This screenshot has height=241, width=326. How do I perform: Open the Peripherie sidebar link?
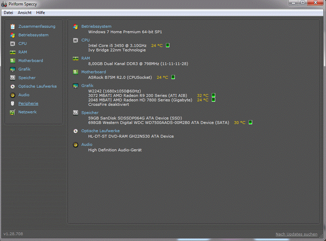pos(28,103)
